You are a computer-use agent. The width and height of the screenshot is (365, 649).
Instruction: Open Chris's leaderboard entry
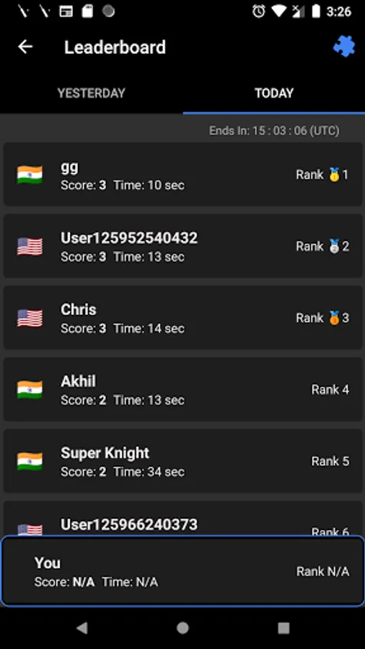[x=183, y=317]
